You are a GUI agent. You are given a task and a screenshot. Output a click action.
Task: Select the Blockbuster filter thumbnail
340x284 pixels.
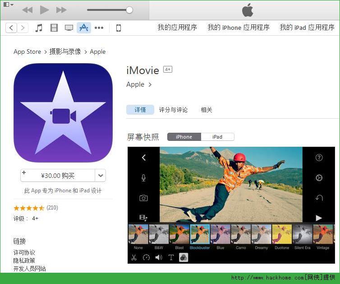click(200, 234)
